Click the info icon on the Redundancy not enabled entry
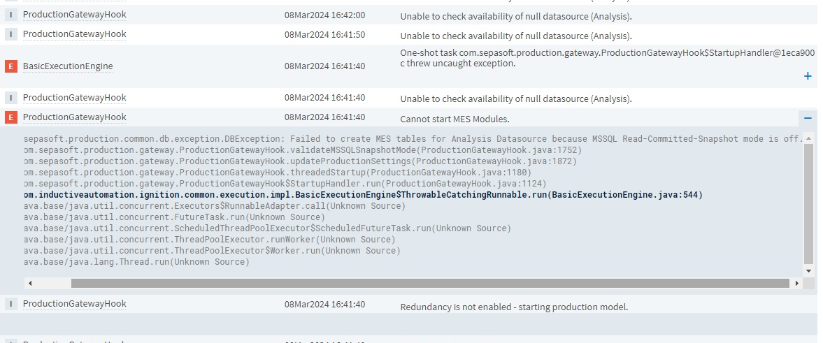823x343 pixels. click(10, 304)
